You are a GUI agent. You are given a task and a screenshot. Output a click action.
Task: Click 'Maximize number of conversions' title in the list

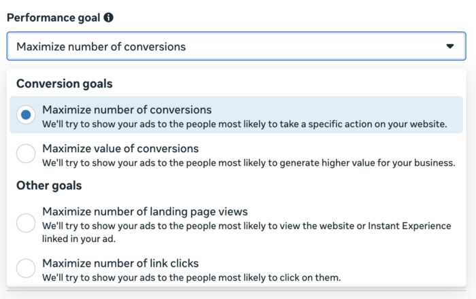(127, 110)
